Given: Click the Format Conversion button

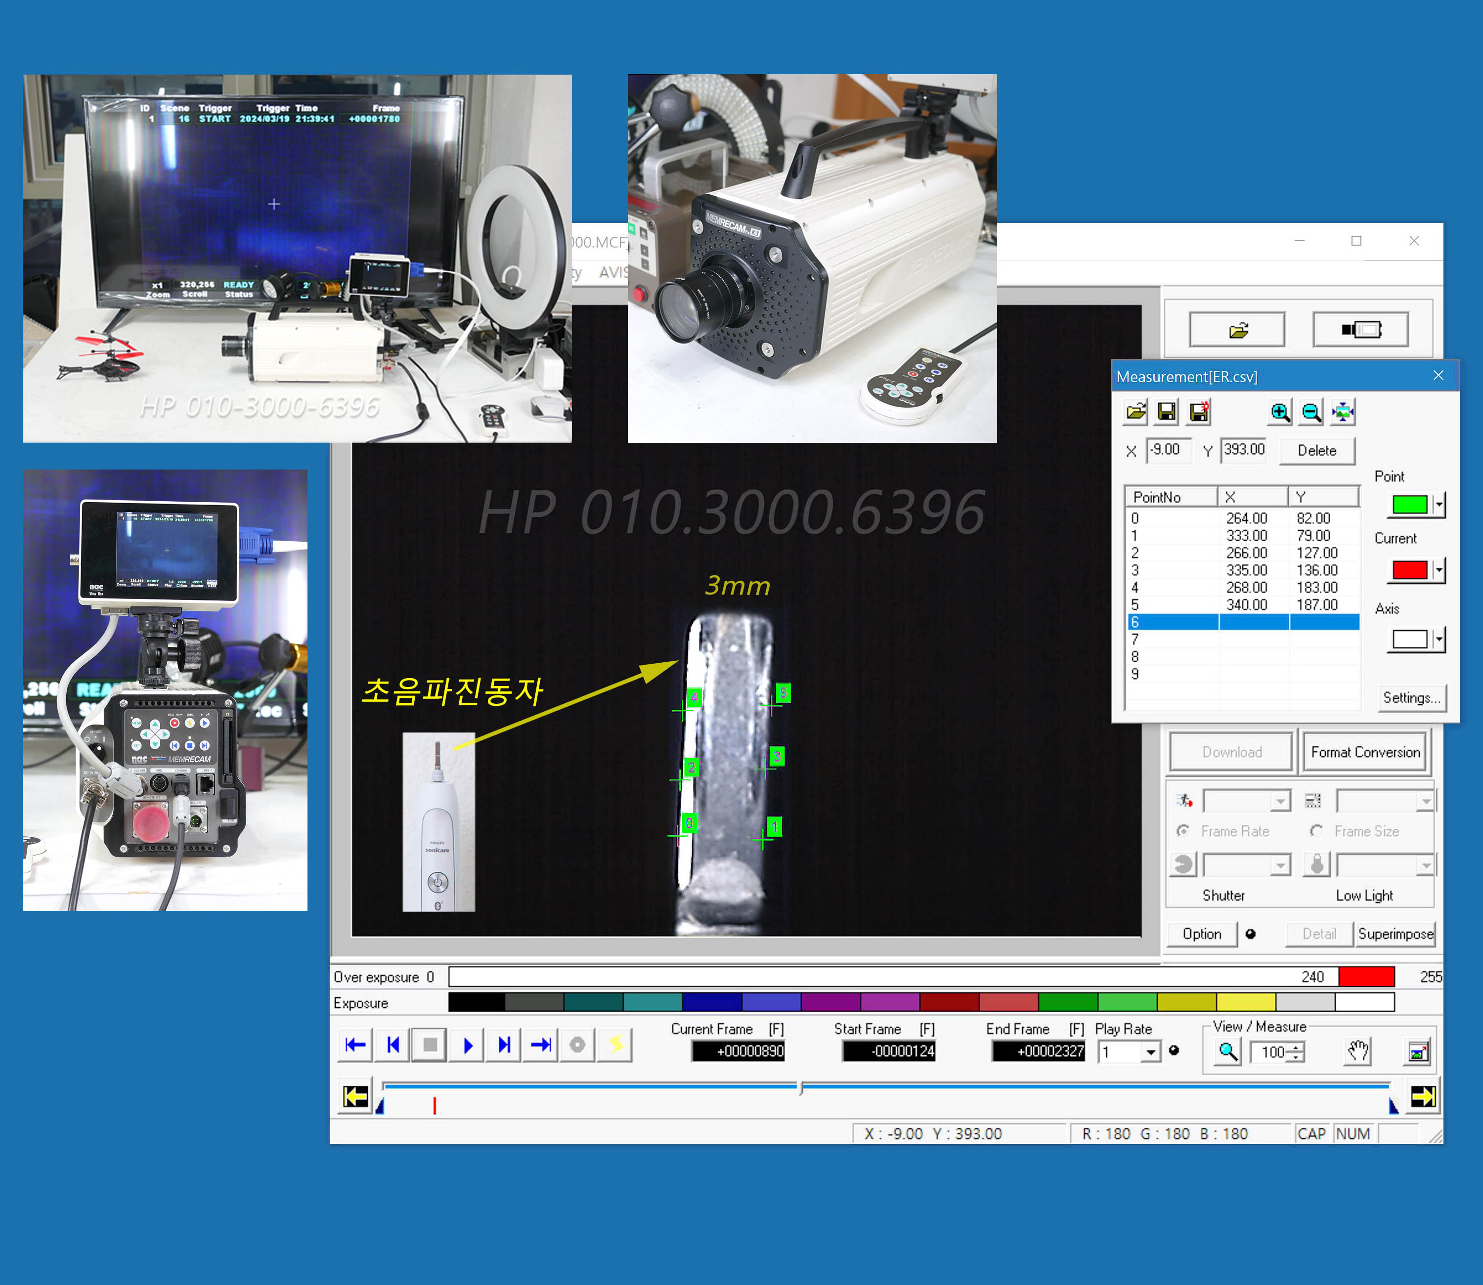Looking at the screenshot, I should coord(1365,752).
